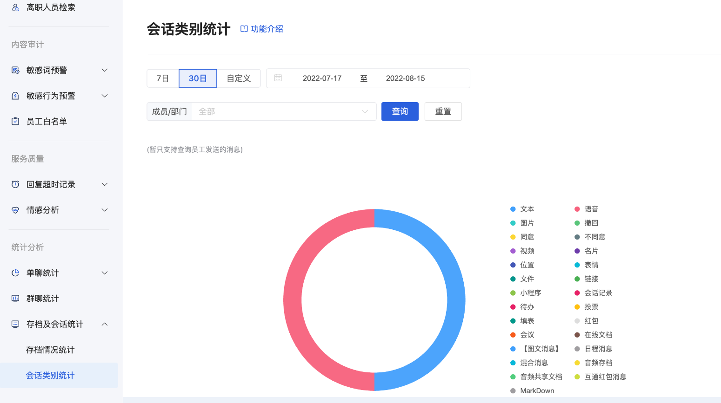721x403 pixels.
Task: Toggle the 语音 legend swatch
Action: [577, 209]
